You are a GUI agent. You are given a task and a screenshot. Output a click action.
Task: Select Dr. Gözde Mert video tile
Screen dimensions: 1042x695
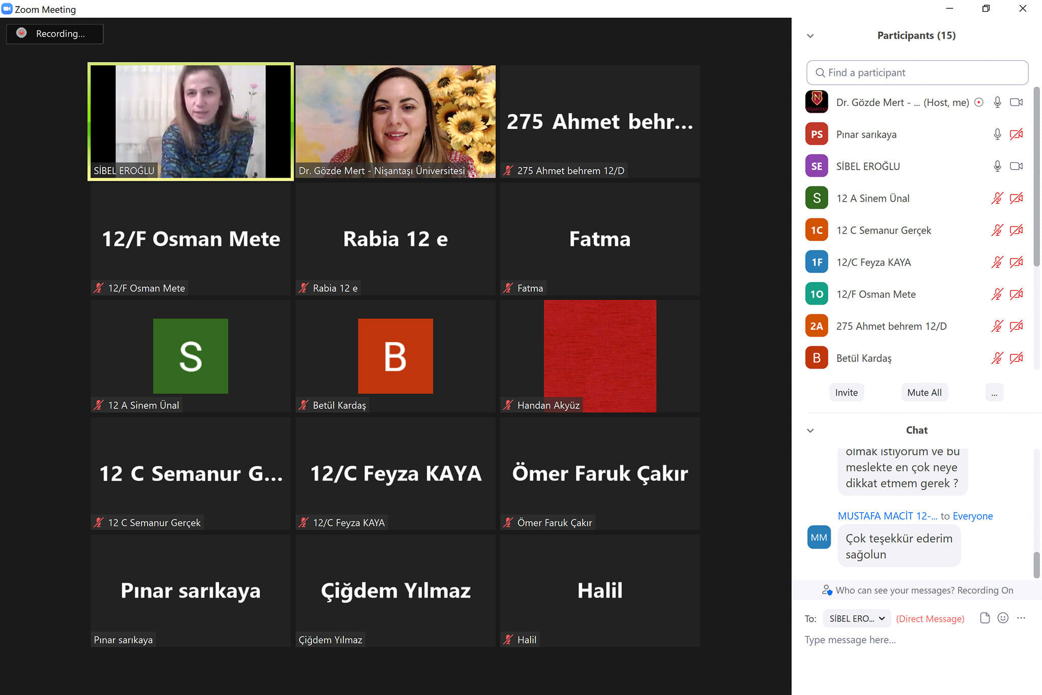[x=395, y=121]
